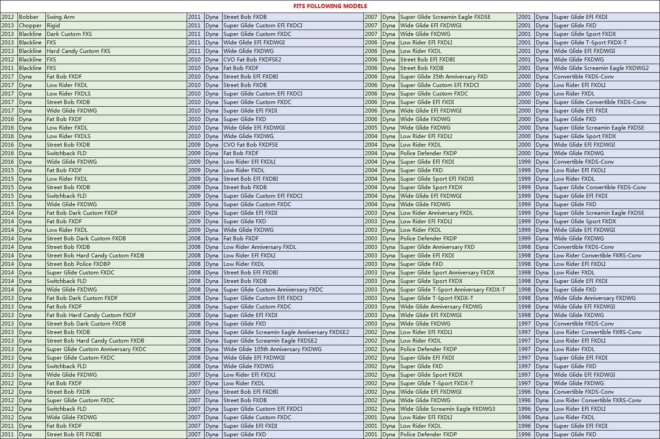Image resolution: width=660 pixels, height=439 pixels.
Task: Select 'Wide Glide 105th Anniversary FXDWG' cell
Action: point(272,349)
